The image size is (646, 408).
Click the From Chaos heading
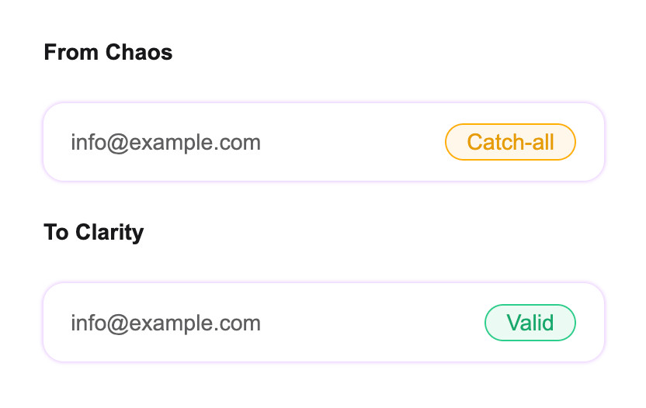[108, 52]
